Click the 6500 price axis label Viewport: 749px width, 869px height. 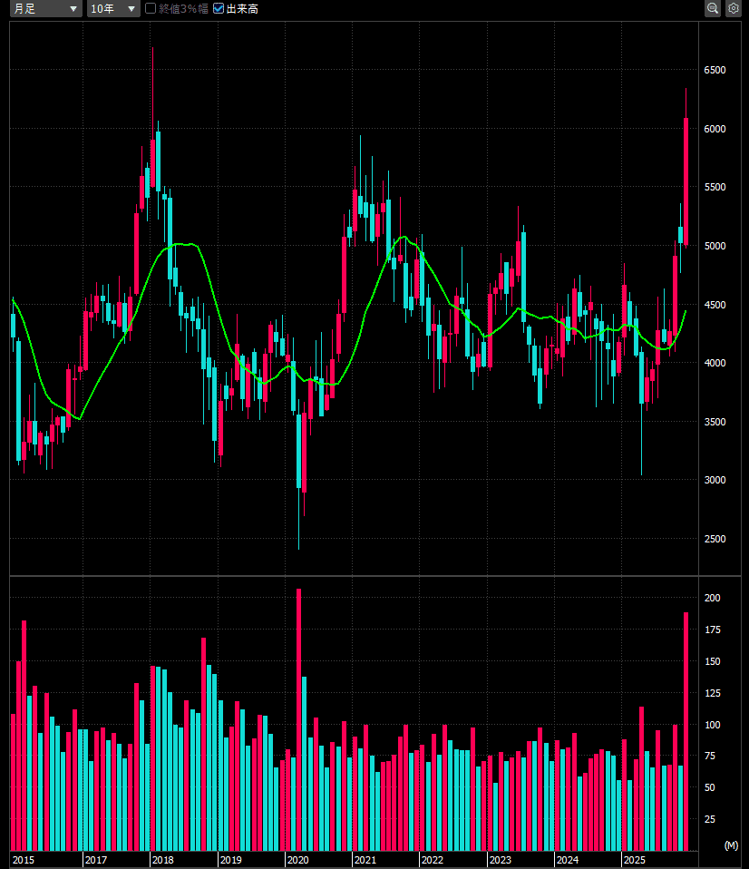point(715,70)
